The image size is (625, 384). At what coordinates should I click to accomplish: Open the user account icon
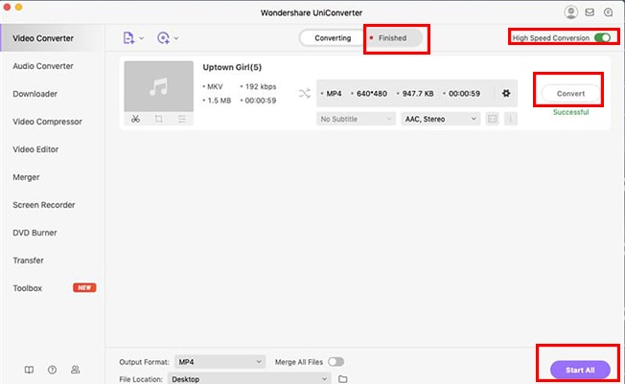[x=570, y=12]
